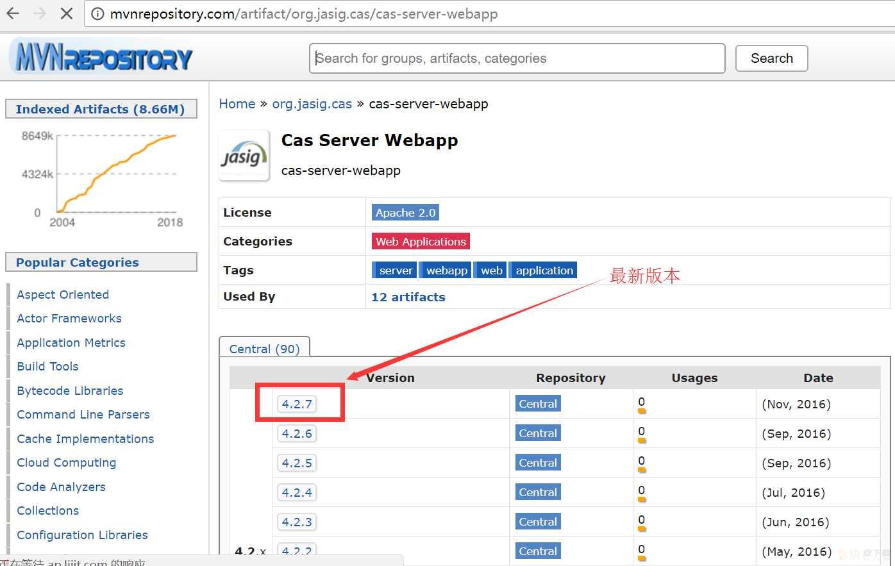Open Collections category

(48, 511)
